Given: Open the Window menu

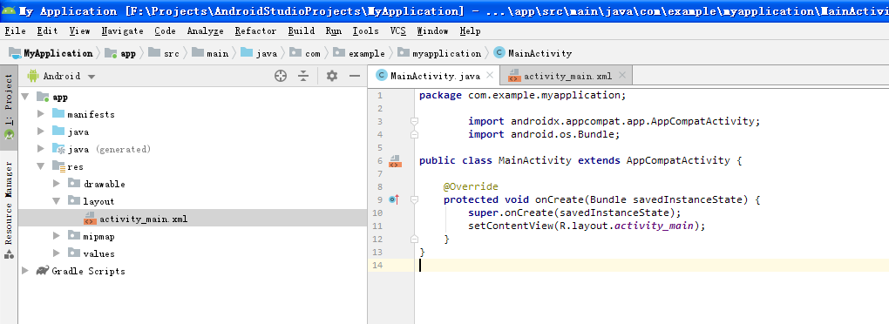Looking at the screenshot, I should click(432, 31).
